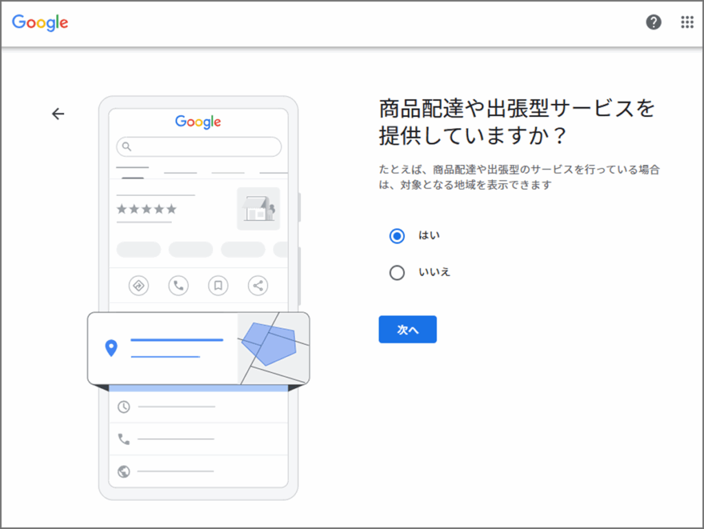Click the bookmark save icon in the preview
Screen dimensions: 704x529
[218, 285]
